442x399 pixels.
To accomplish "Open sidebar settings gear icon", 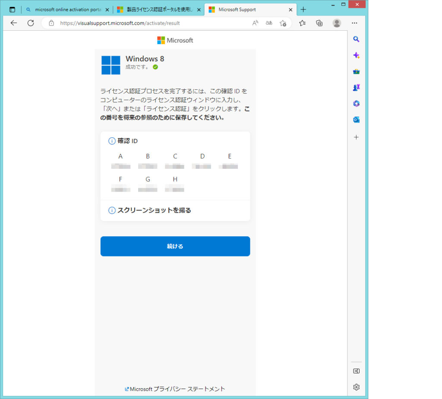I will click(356, 387).
